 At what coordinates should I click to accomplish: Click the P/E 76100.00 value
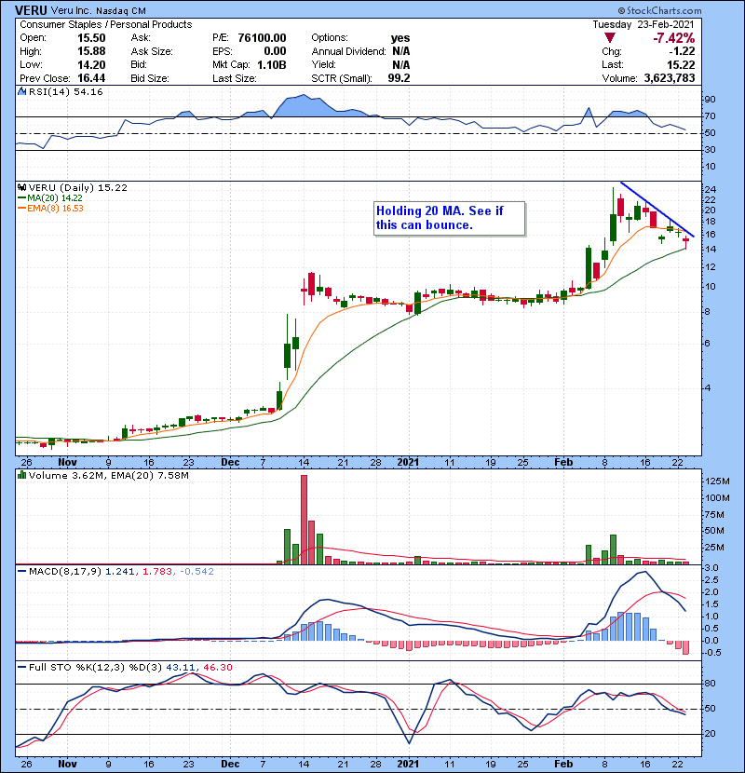click(262, 38)
